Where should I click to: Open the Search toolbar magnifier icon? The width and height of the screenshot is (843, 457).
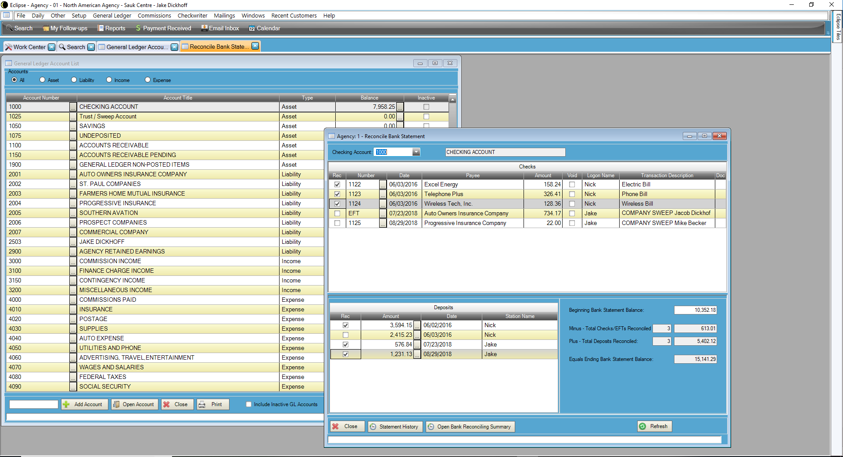[x=9, y=28]
